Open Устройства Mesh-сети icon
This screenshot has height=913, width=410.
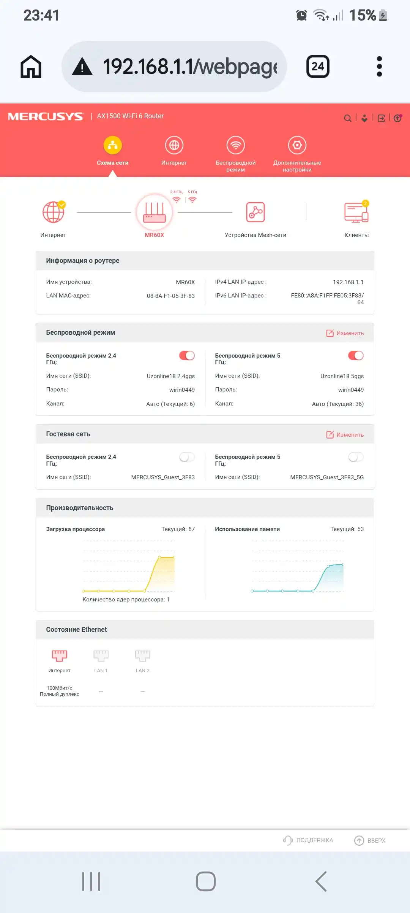point(255,212)
